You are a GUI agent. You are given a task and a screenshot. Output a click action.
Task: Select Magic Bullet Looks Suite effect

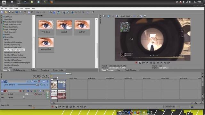click(x=12, y=24)
